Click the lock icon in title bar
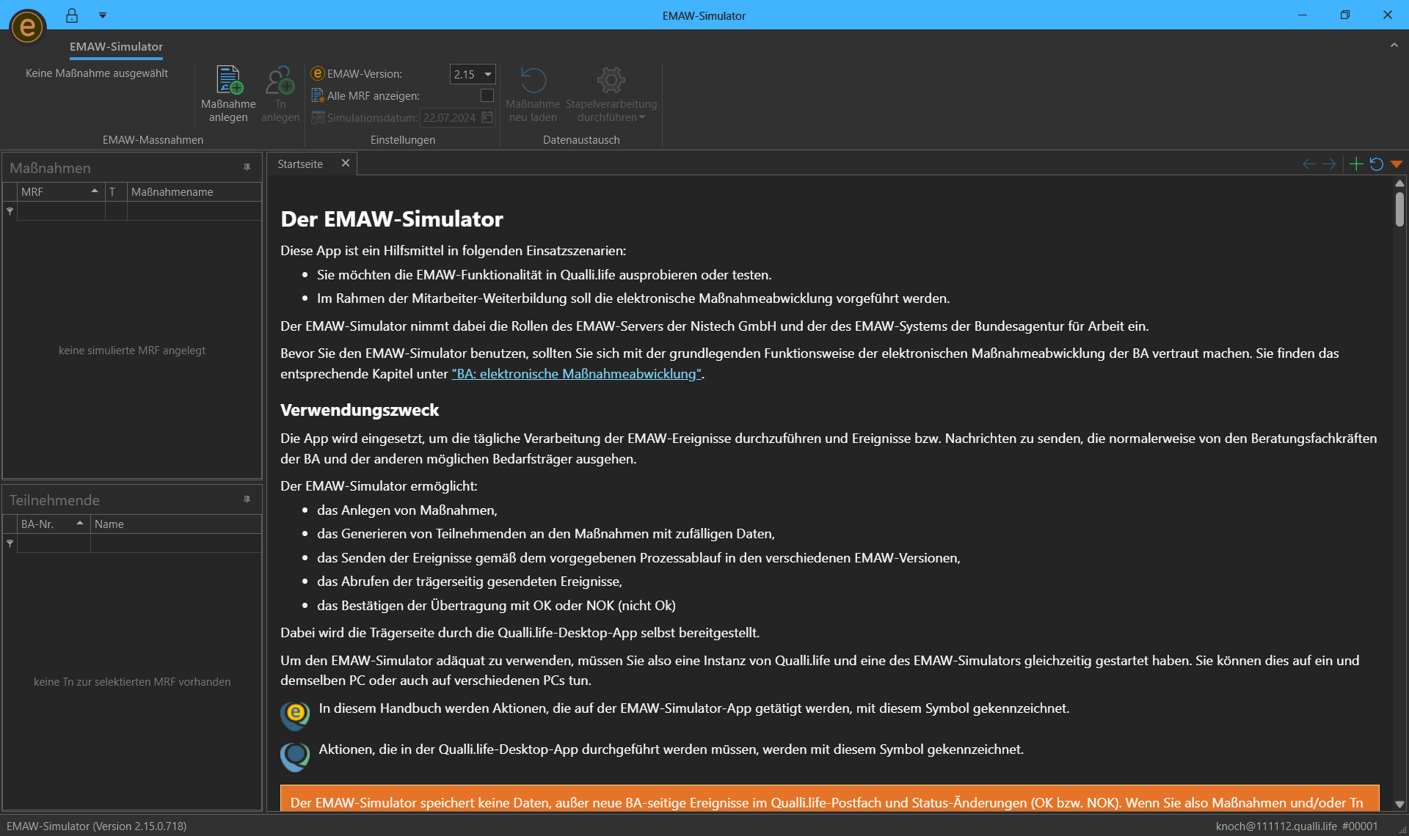 [72, 15]
